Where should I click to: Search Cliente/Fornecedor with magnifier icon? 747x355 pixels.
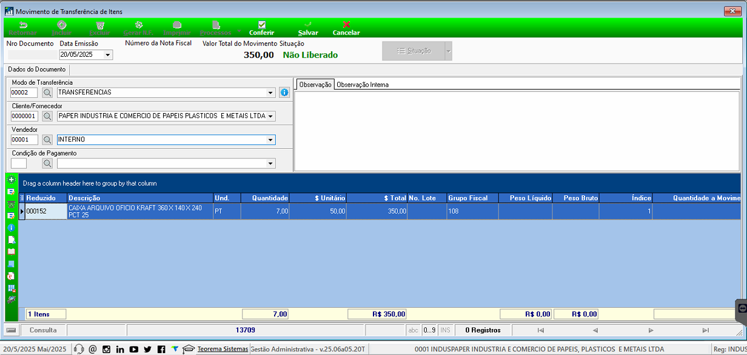pyautogui.click(x=47, y=116)
